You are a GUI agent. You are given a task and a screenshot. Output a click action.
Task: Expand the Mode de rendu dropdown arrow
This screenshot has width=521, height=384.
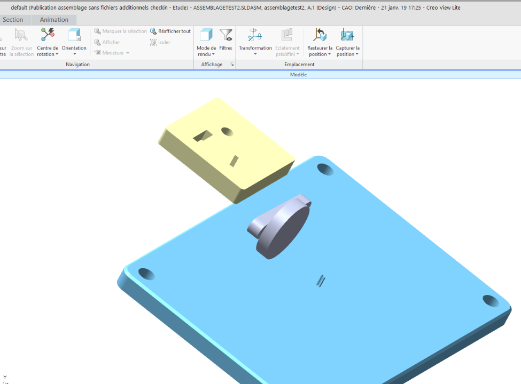(x=213, y=54)
